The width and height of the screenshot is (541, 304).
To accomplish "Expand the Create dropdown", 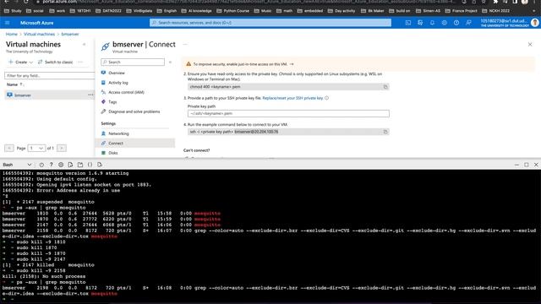I will 20,62.
